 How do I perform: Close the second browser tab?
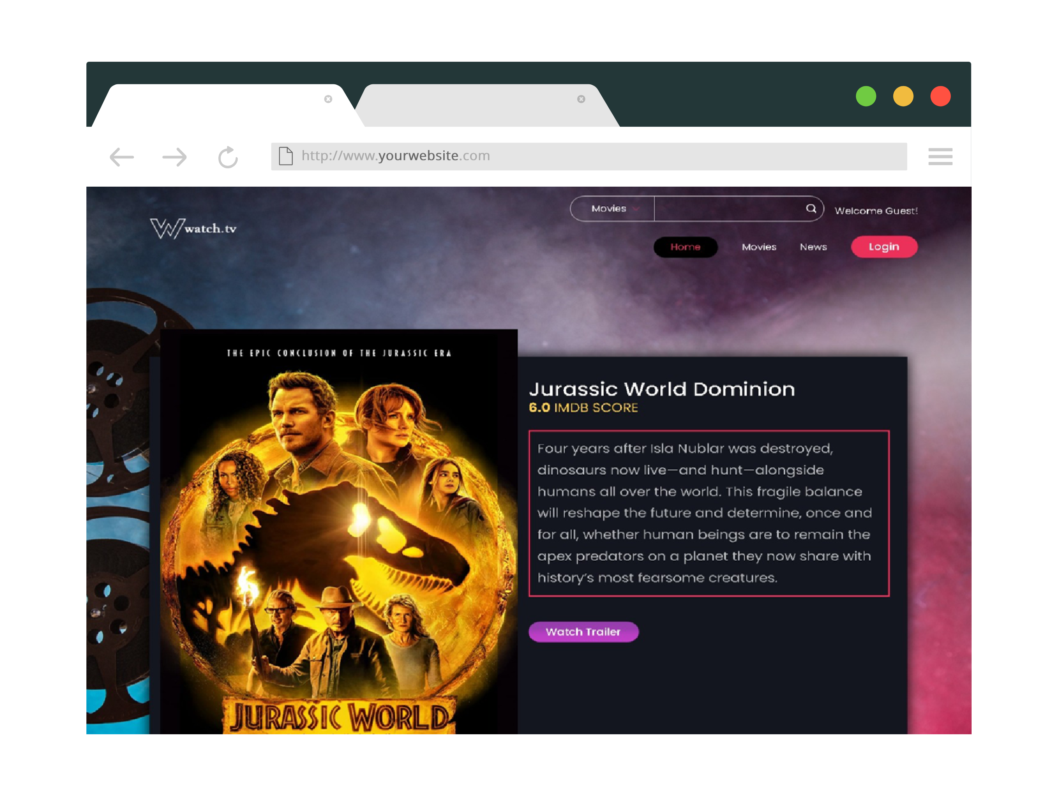581,99
